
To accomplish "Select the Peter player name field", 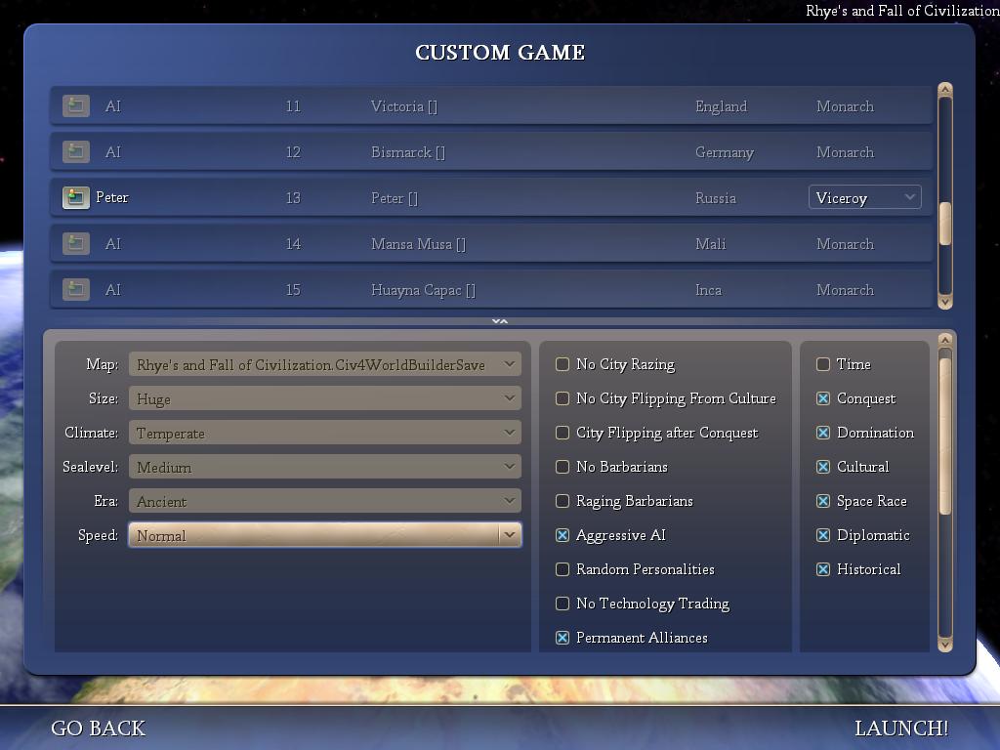I will [112, 197].
